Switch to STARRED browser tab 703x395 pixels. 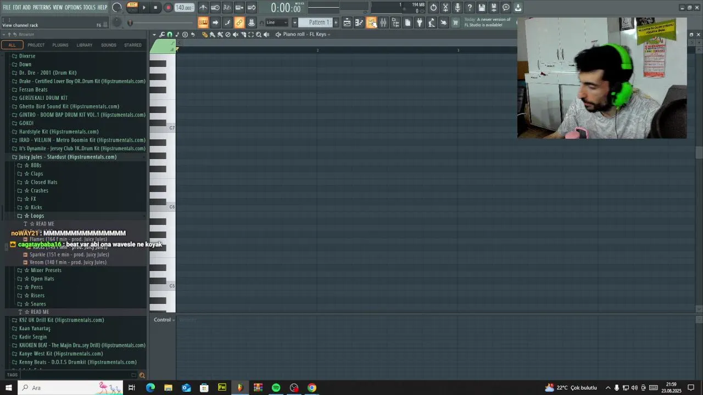pos(132,45)
